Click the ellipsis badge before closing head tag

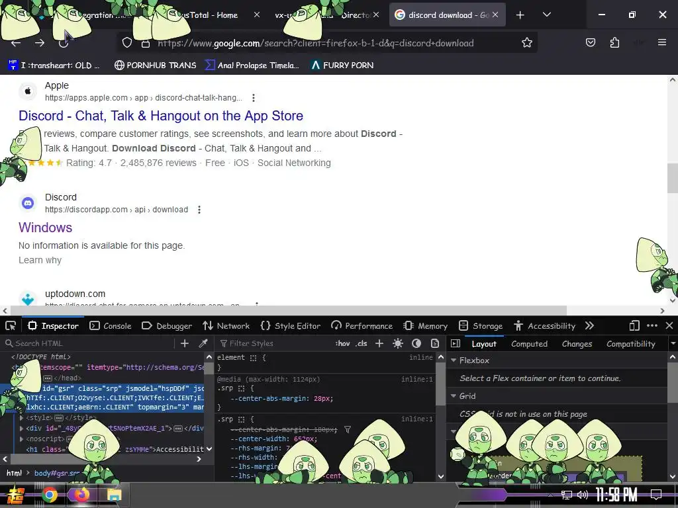[x=48, y=378]
